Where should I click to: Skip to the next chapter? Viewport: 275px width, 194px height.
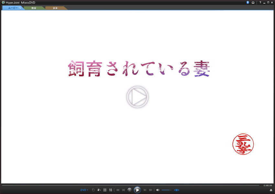145,190
